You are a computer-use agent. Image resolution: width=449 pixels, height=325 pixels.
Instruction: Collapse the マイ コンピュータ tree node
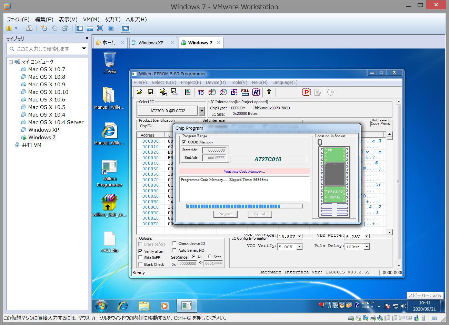pyautogui.click(x=11, y=62)
